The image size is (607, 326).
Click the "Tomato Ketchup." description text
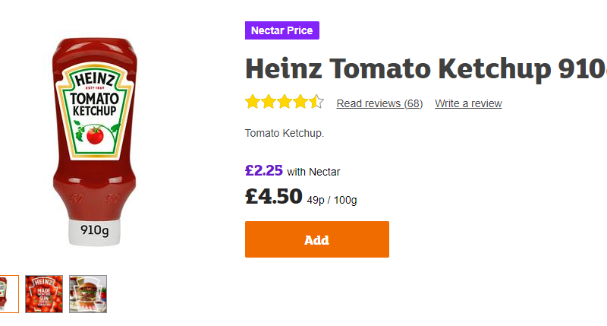[x=285, y=134]
